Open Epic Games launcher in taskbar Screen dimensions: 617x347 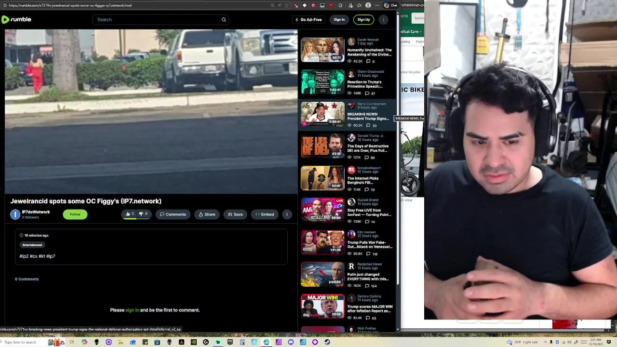click(230, 342)
